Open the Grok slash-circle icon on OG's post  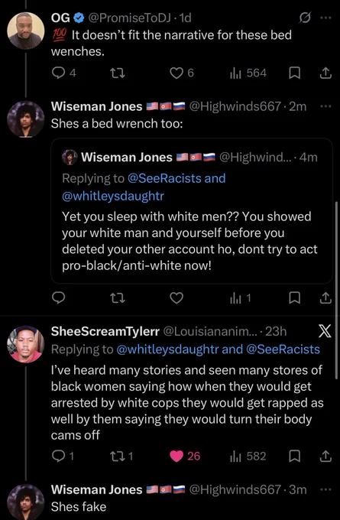pos(304,18)
